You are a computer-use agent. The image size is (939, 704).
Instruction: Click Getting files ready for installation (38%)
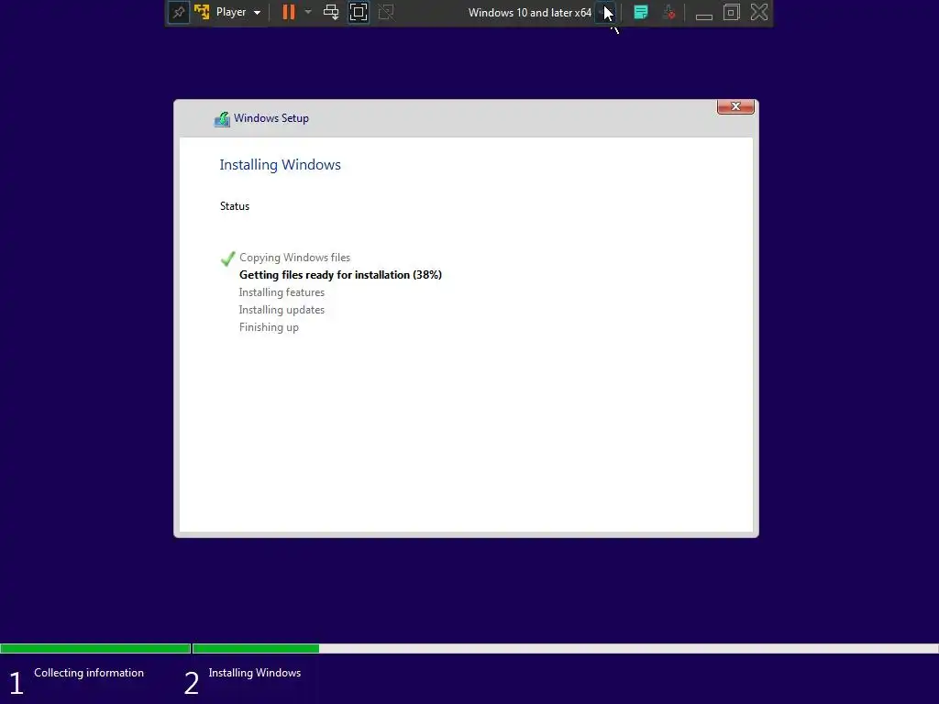[x=340, y=275]
